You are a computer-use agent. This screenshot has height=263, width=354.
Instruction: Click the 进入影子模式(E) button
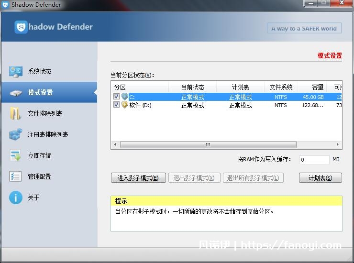click(x=138, y=178)
